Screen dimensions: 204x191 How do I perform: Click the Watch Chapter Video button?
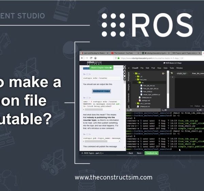click(101, 68)
